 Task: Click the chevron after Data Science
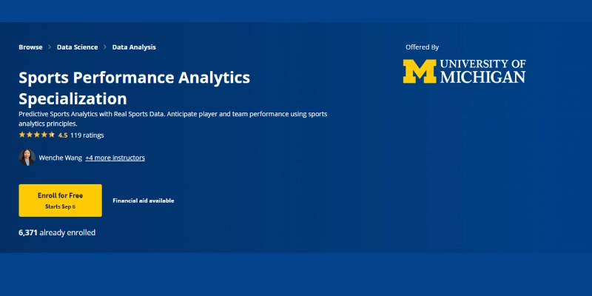click(x=105, y=47)
